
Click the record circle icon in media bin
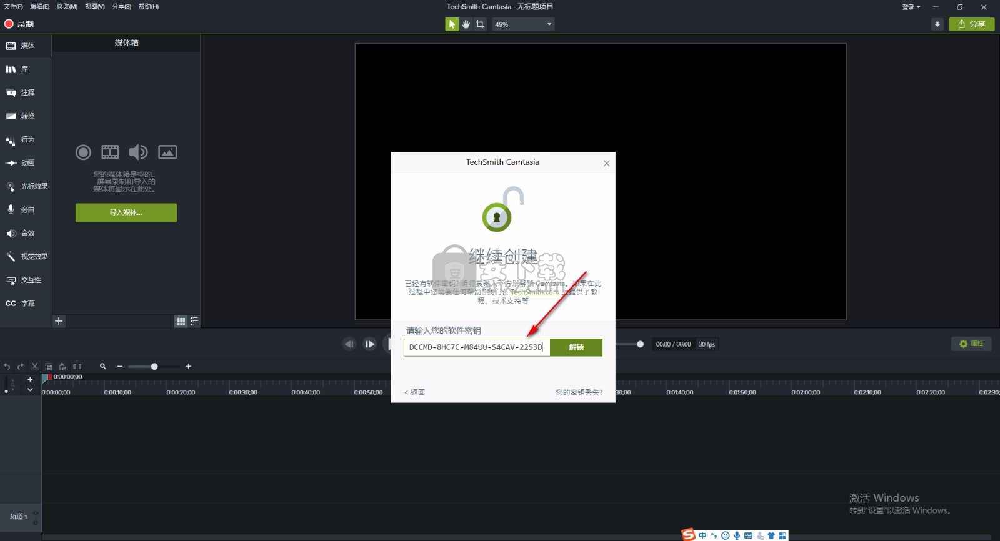tap(83, 152)
